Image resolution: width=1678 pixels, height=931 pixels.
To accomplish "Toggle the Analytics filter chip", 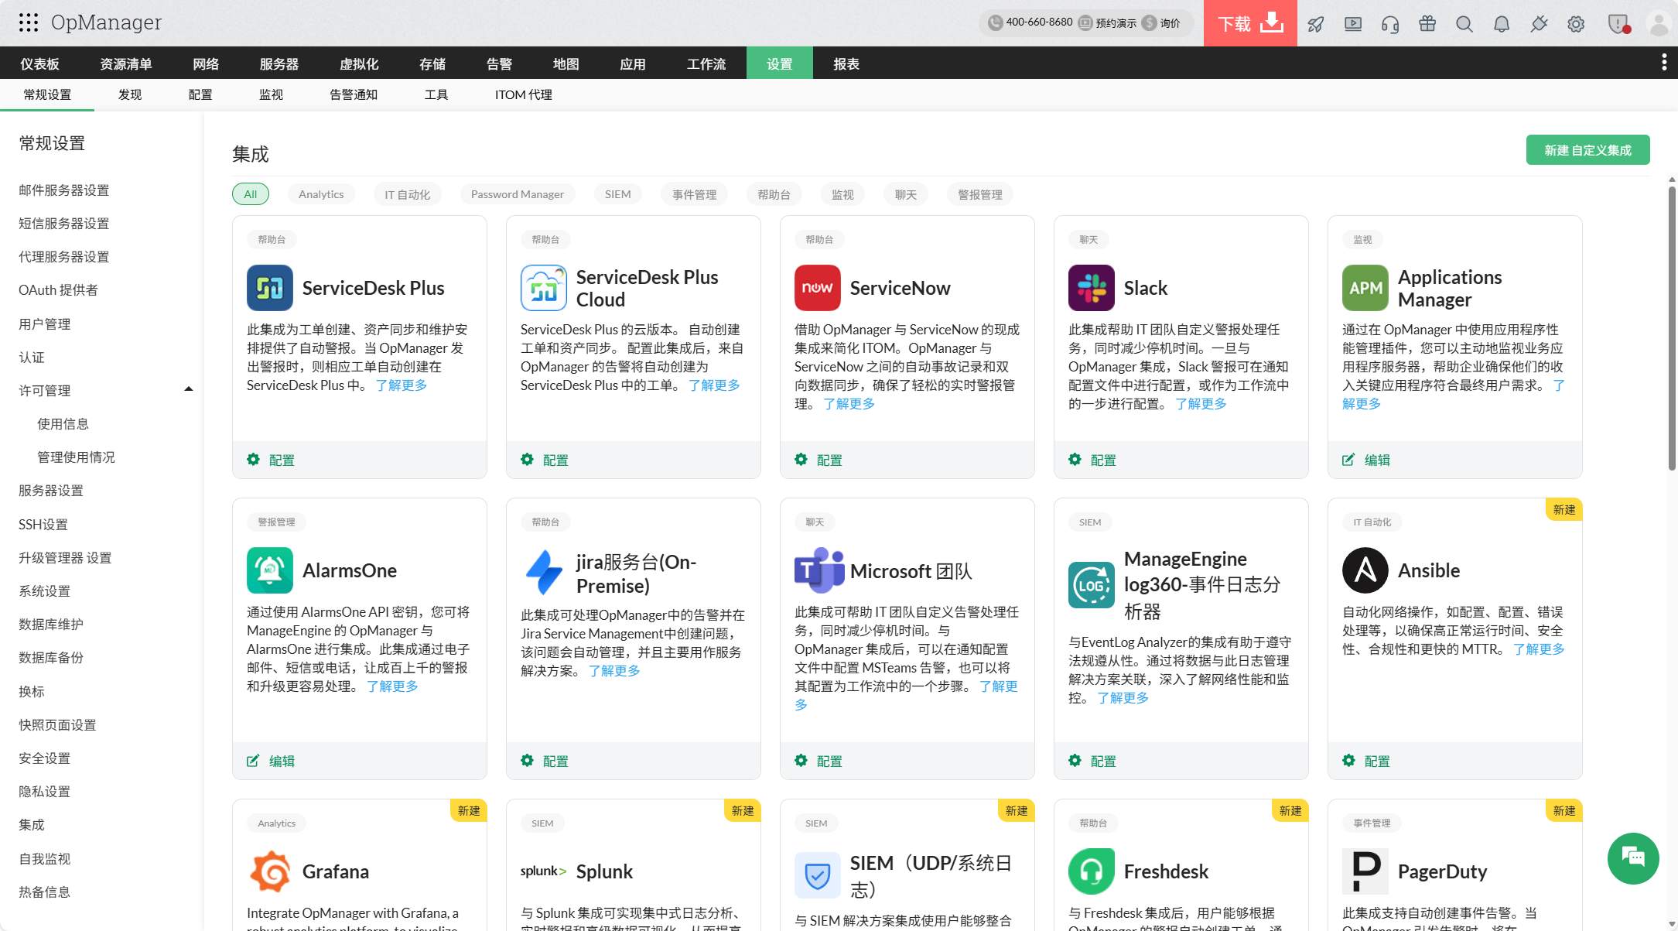I will tap(321, 194).
